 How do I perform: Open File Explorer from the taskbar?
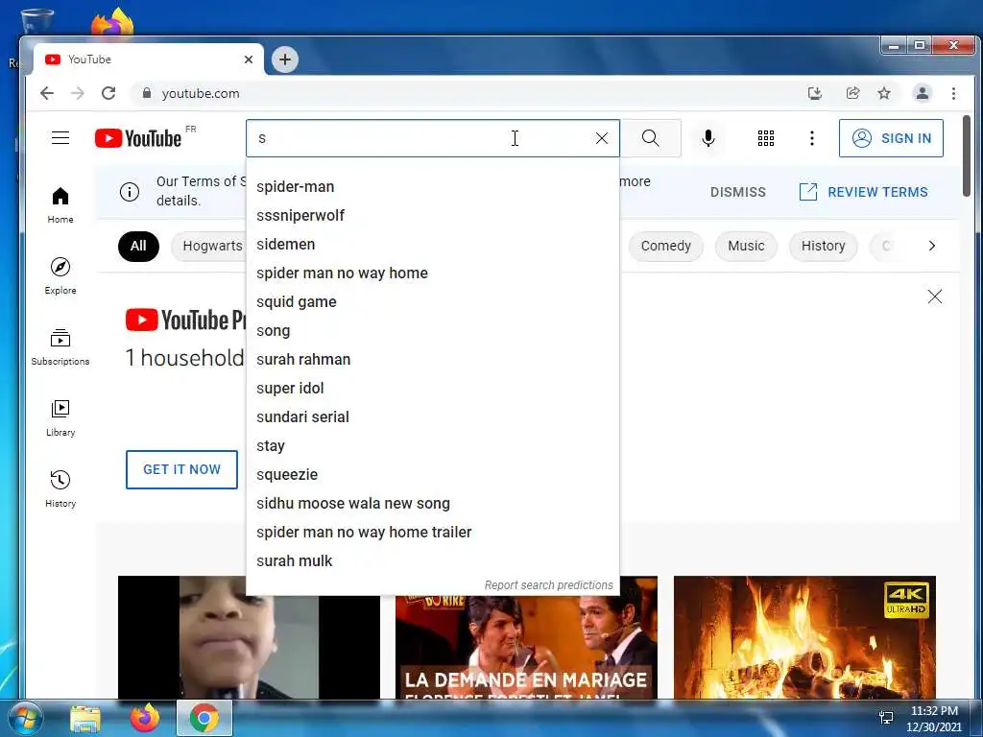[85, 719]
